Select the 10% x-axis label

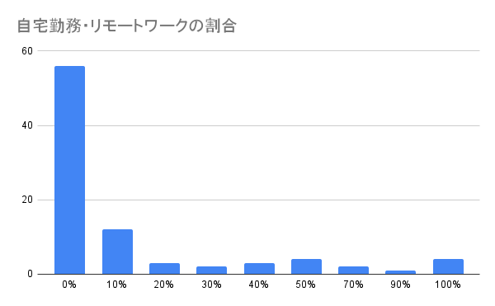pyautogui.click(x=116, y=285)
